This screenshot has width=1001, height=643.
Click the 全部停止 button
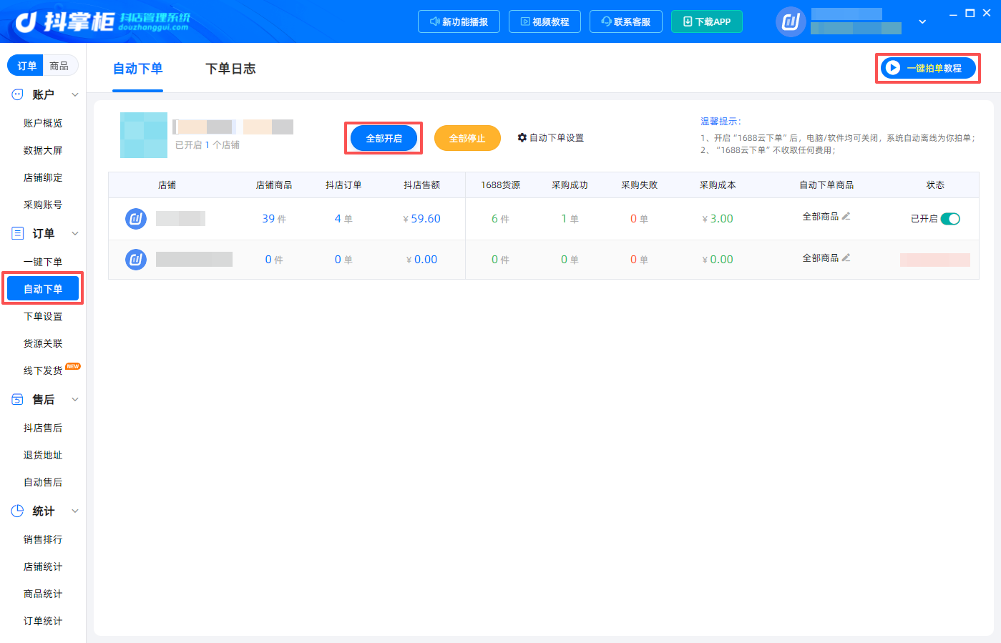point(467,138)
